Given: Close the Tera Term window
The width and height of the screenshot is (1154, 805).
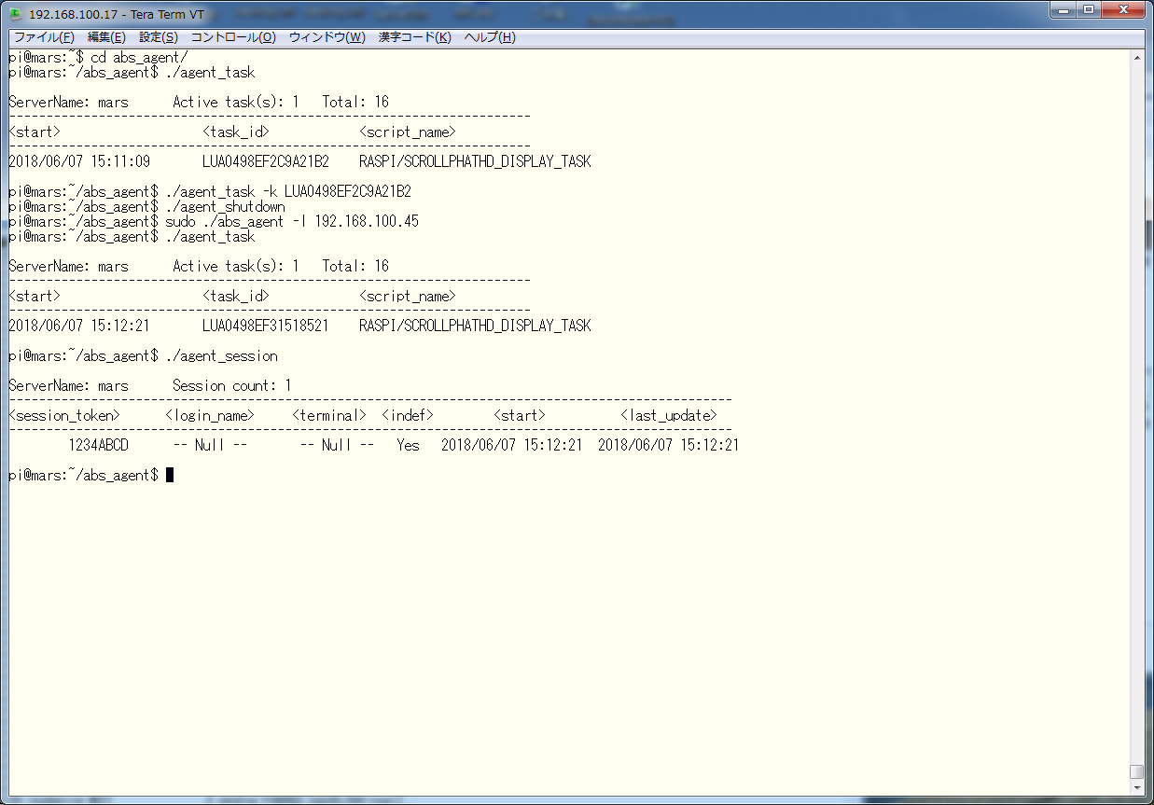Looking at the screenshot, I should (1123, 10).
